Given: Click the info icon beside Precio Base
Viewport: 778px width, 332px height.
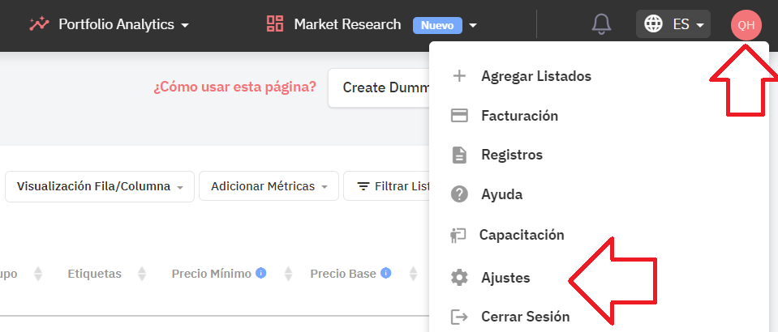Looking at the screenshot, I should 385,273.
